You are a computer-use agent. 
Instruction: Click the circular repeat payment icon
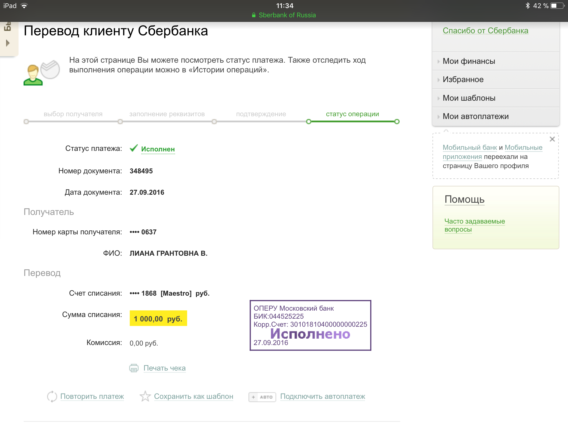tap(52, 396)
